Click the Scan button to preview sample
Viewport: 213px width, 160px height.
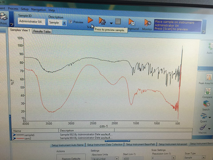(90, 20)
